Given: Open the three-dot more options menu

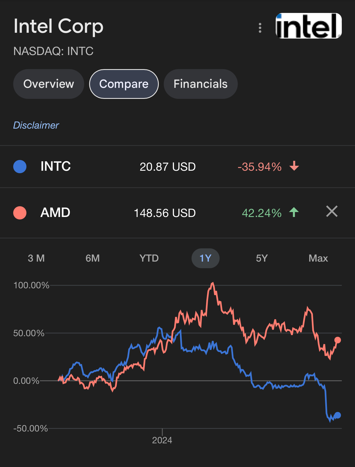Looking at the screenshot, I should point(260,28).
